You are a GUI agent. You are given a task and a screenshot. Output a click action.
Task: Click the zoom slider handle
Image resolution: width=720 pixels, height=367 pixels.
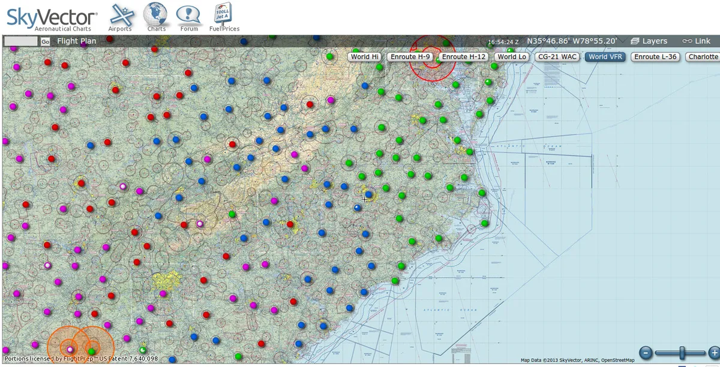[x=681, y=353]
